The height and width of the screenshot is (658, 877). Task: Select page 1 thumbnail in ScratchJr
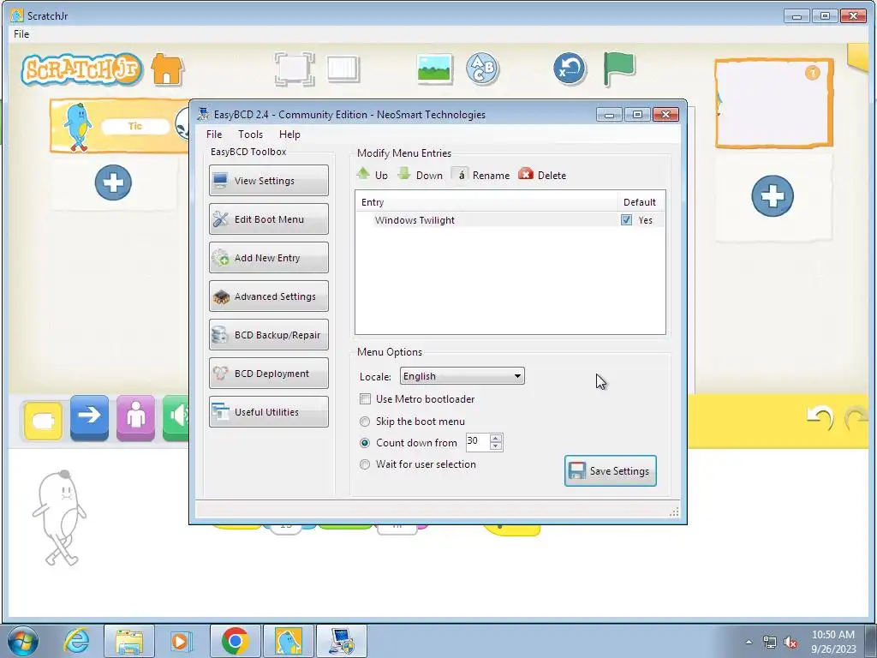pos(774,104)
